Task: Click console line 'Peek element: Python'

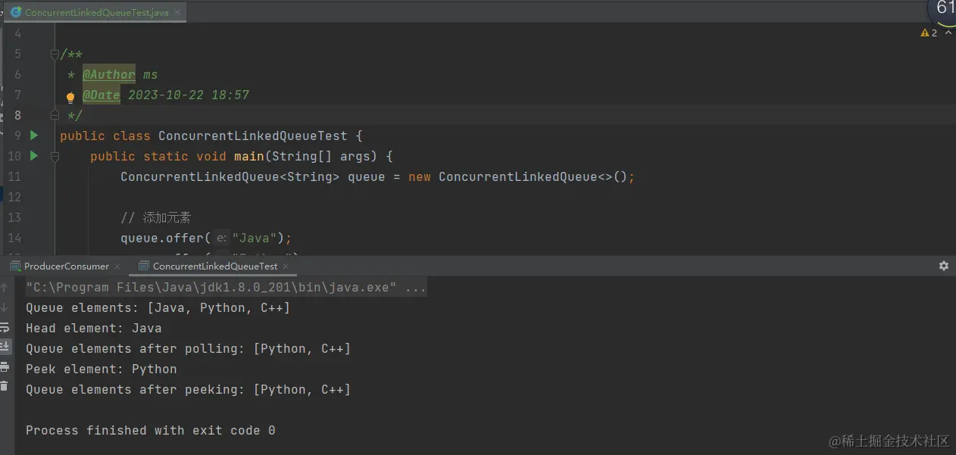Action: [102, 369]
